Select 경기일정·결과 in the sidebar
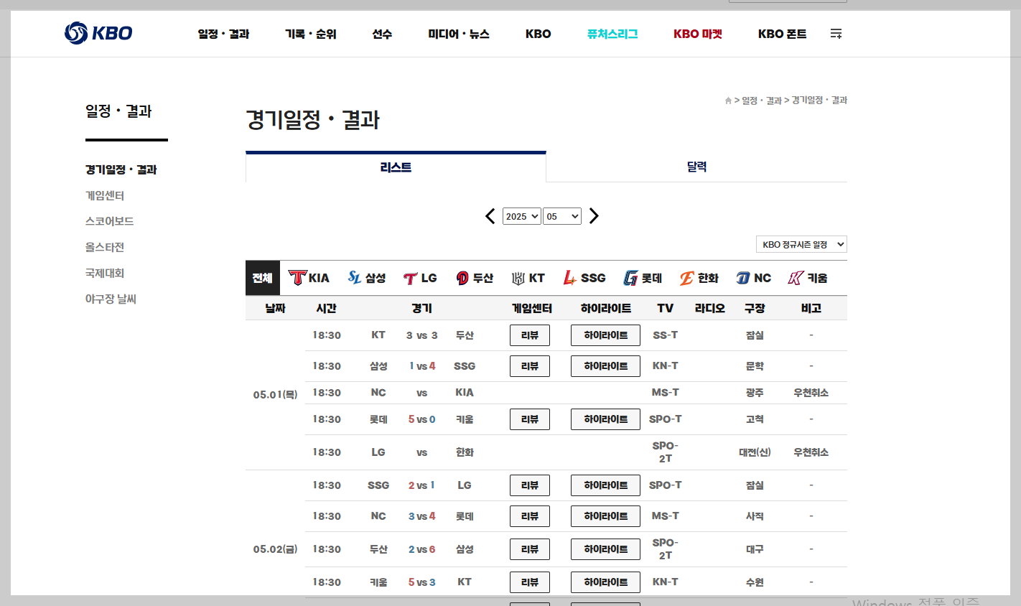 click(121, 169)
